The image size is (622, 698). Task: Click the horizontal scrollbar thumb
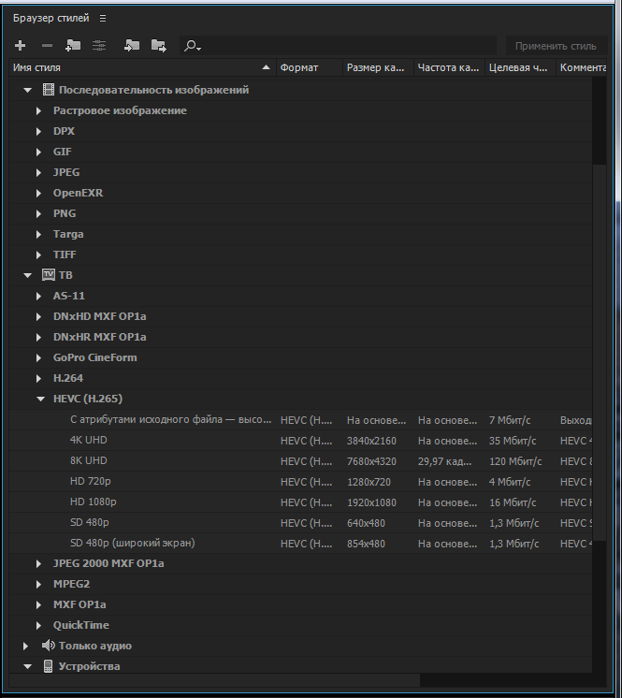click(x=214, y=679)
